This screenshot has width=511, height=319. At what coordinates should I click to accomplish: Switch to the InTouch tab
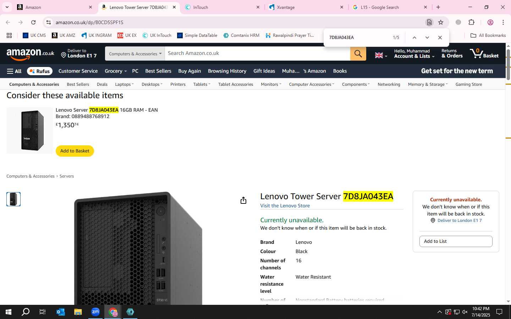(x=222, y=7)
